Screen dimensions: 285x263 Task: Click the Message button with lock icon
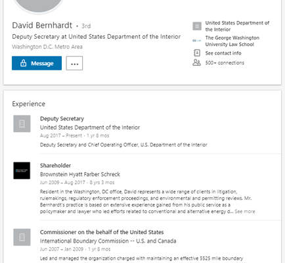(x=37, y=63)
